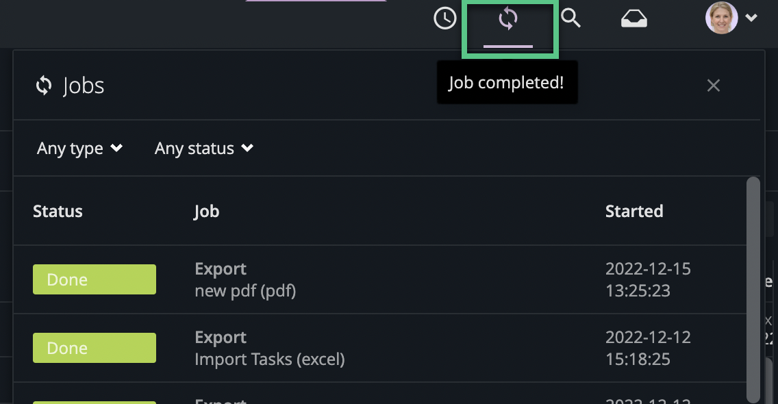This screenshot has height=404, width=778.
Task: Click the Job completed notification toast
Action: click(x=507, y=82)
